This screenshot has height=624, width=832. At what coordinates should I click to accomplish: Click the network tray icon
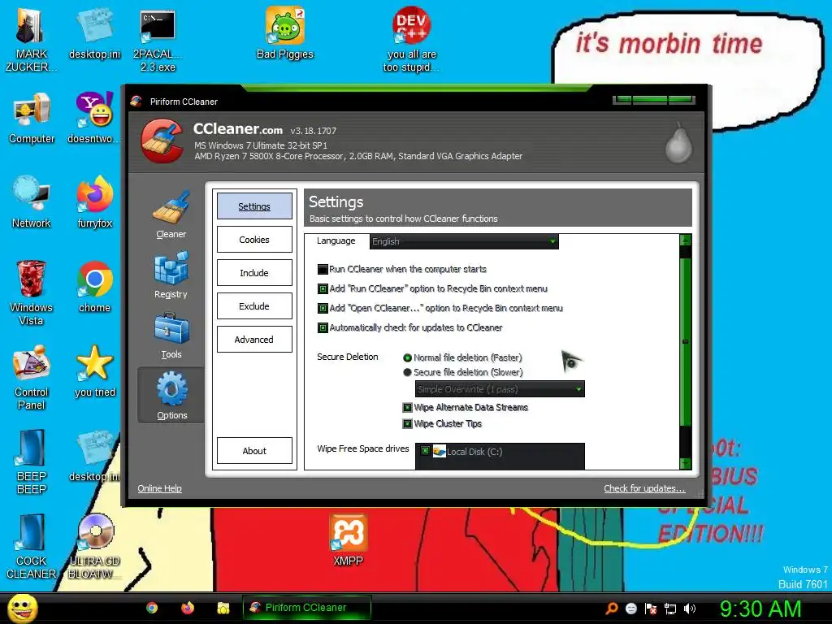click(x=670, y=609)
